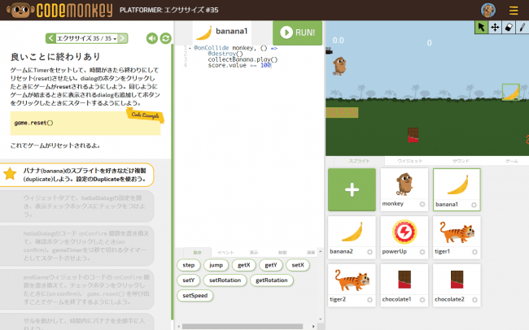
Task: Insert the setRotation code block
Action: pyautogui.click(x=223, y=280)
